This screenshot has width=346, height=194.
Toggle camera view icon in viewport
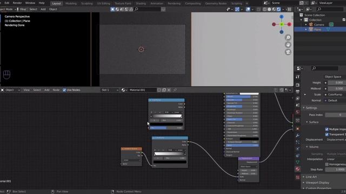click(288, 52)
